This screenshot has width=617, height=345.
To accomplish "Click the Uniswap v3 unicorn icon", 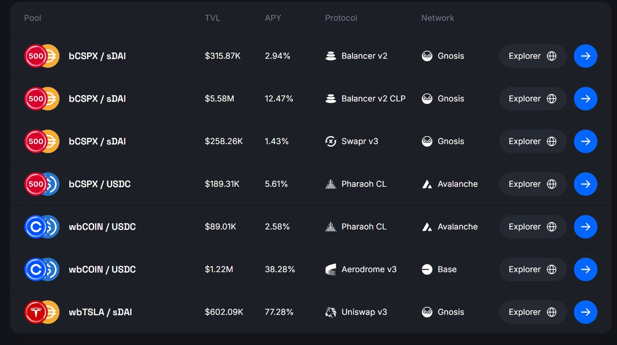I will [x=331, y=312].
